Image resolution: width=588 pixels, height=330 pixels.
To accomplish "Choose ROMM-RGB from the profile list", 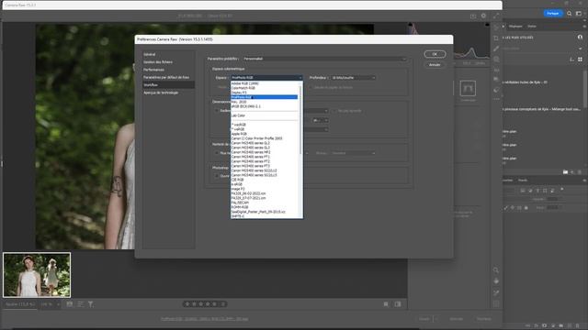I will [x=240, y=207].
